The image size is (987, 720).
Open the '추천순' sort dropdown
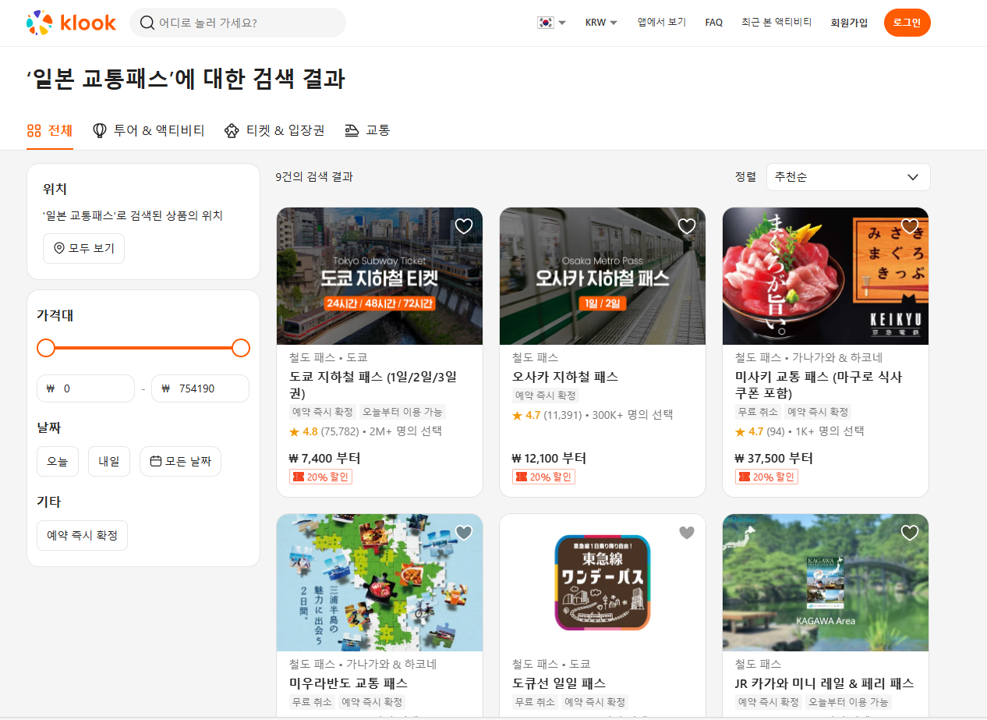pyautogui.click(x=848, y=177)
